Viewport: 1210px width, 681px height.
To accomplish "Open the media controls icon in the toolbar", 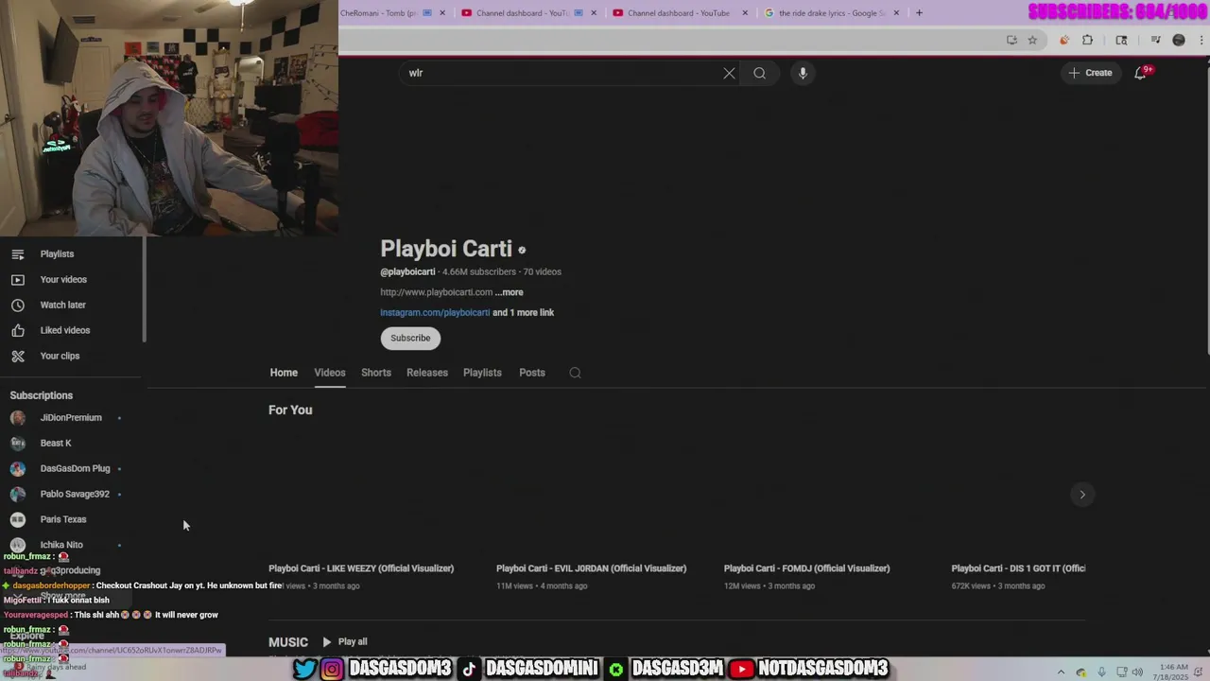I will (1155, 40).
